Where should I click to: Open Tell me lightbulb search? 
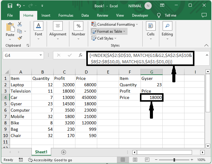coord(159,15)
